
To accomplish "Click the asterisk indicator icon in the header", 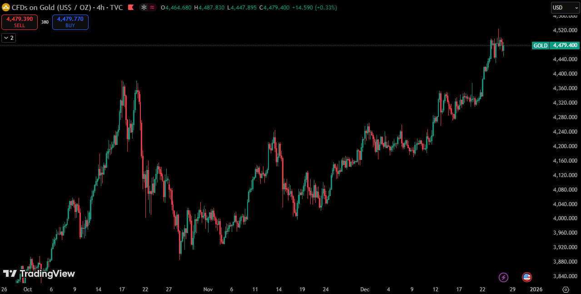I will (x=144, y=7).
